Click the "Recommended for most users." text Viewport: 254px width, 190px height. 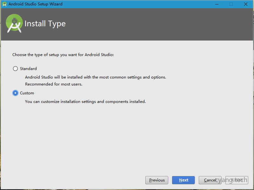point(54,84)
